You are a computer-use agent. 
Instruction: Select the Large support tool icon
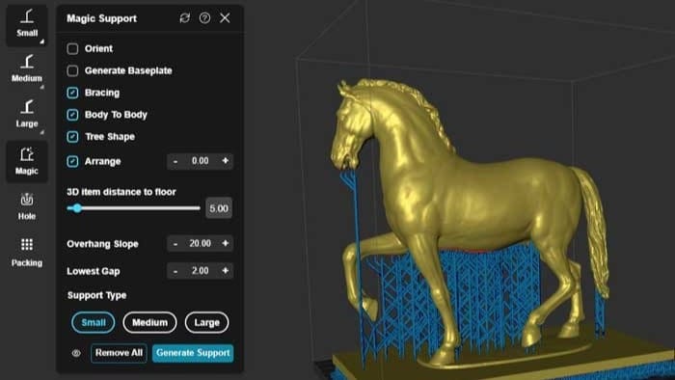pyautogui.click(x=27, y=114)
